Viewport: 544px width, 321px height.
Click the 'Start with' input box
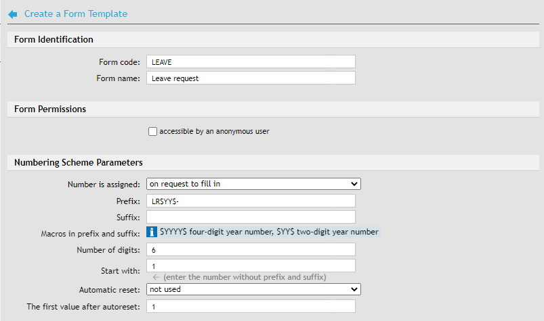(x=251, y=266)
